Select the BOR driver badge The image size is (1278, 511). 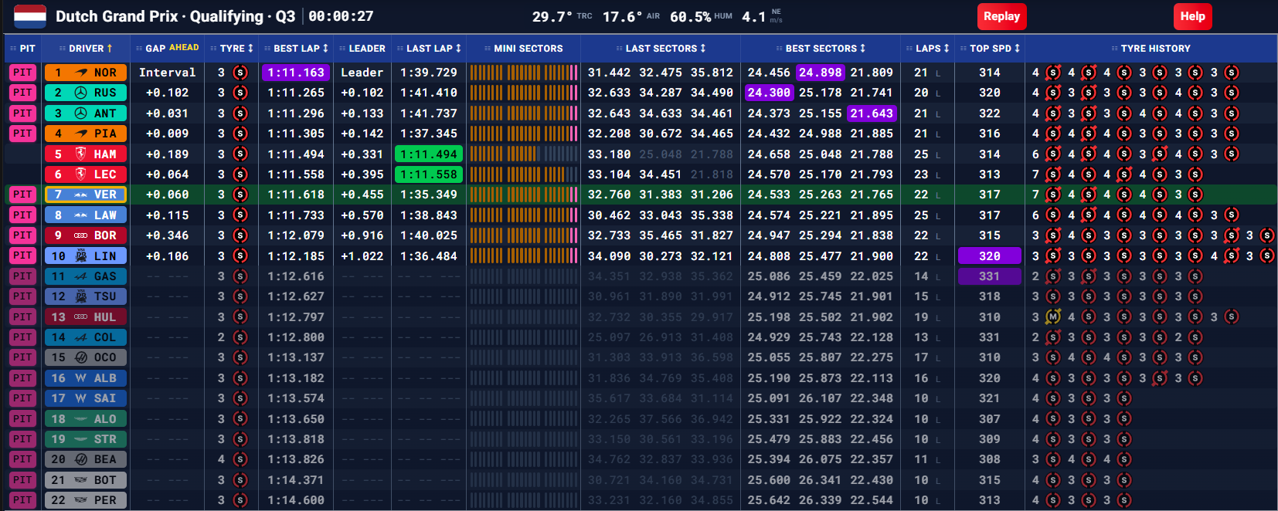[x=86, y=235]
